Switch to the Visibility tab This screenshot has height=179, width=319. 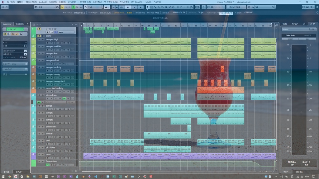point(20,24)
